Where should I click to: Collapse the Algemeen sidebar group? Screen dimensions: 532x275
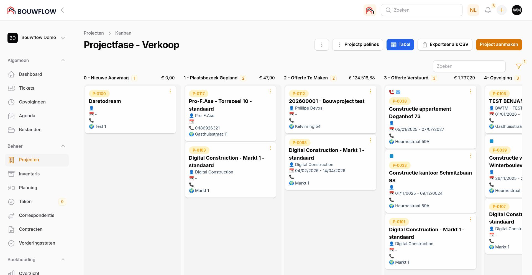point(63,60)
